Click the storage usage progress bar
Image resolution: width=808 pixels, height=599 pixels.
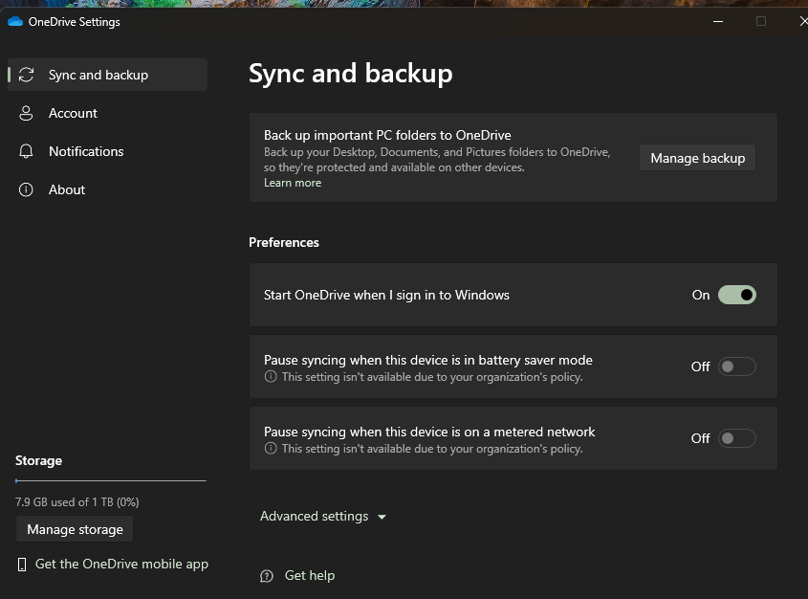[110, 480]
